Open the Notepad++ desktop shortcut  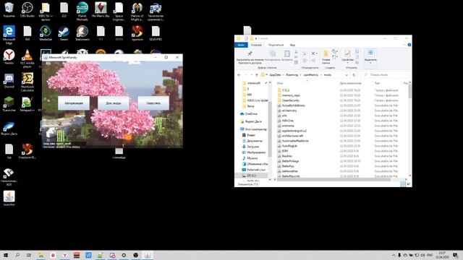(x=27, y=104)
